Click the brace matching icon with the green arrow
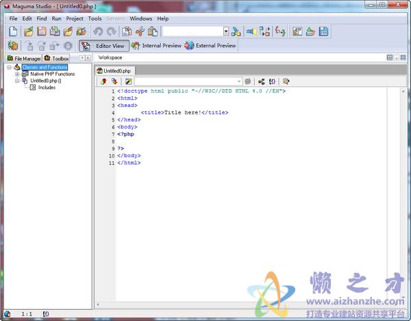 click(x=280, y=32)
